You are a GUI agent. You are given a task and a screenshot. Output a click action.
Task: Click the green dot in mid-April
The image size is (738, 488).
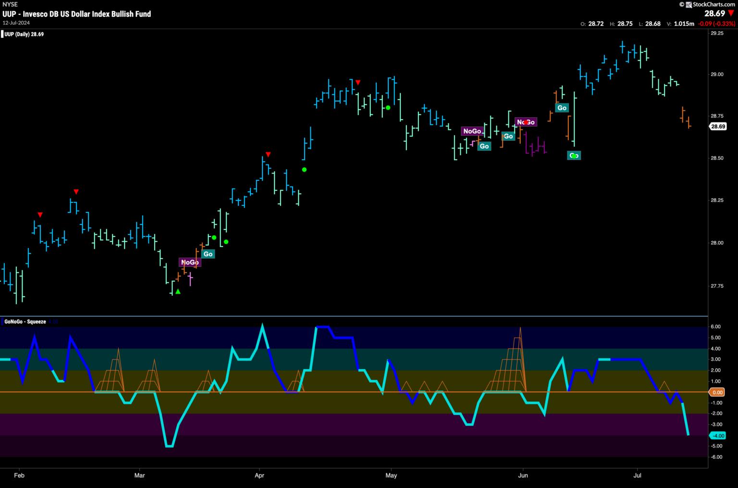(x=304, y=169)
